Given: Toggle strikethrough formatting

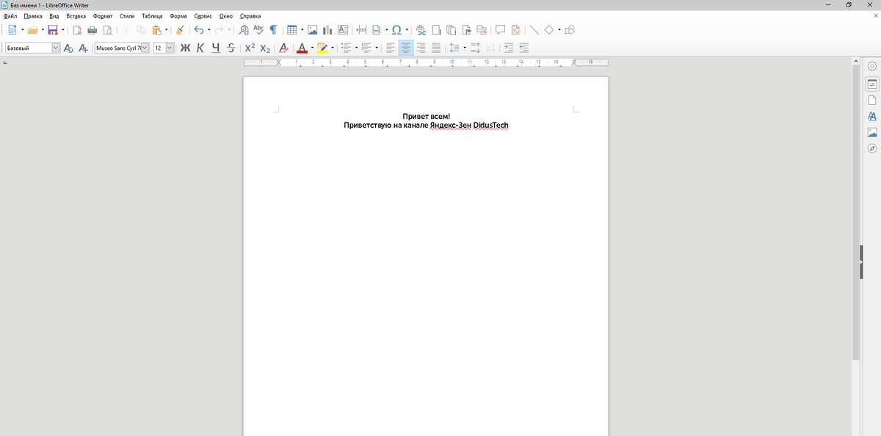Looking at the screenshot, I should (231, 48).
